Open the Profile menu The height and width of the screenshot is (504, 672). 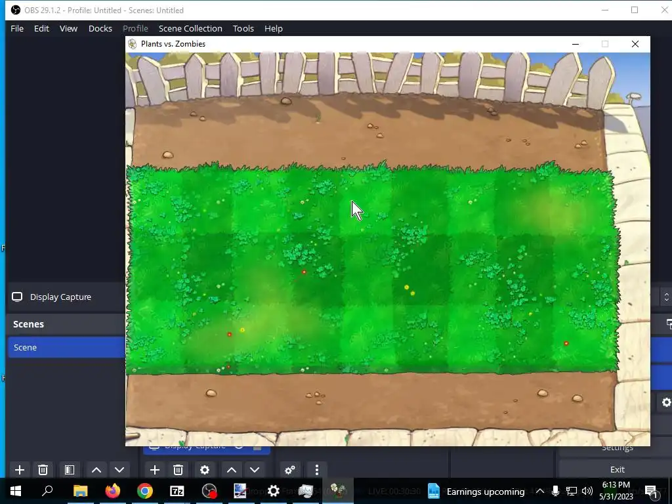click(135, 28)
